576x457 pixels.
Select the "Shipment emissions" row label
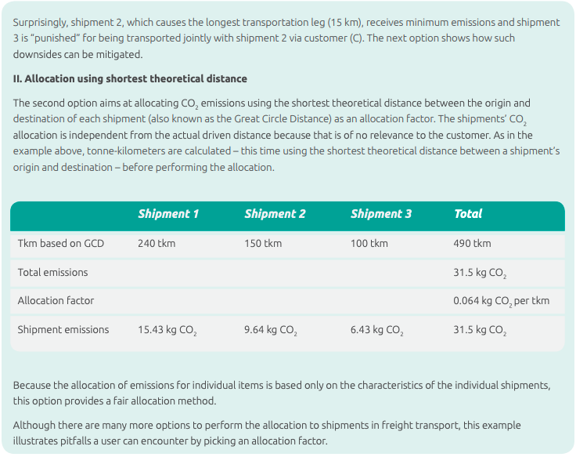pyautogui.click(x=63, y=330)
